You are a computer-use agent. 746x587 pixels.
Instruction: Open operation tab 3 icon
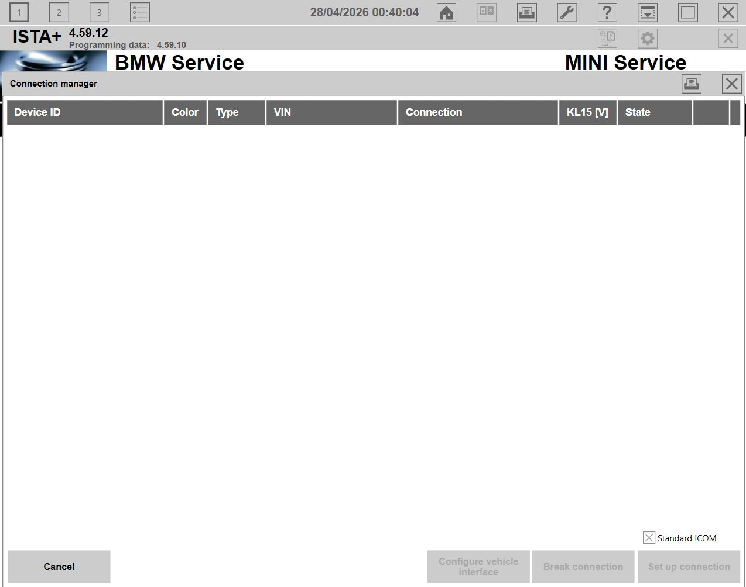[99, 12]
